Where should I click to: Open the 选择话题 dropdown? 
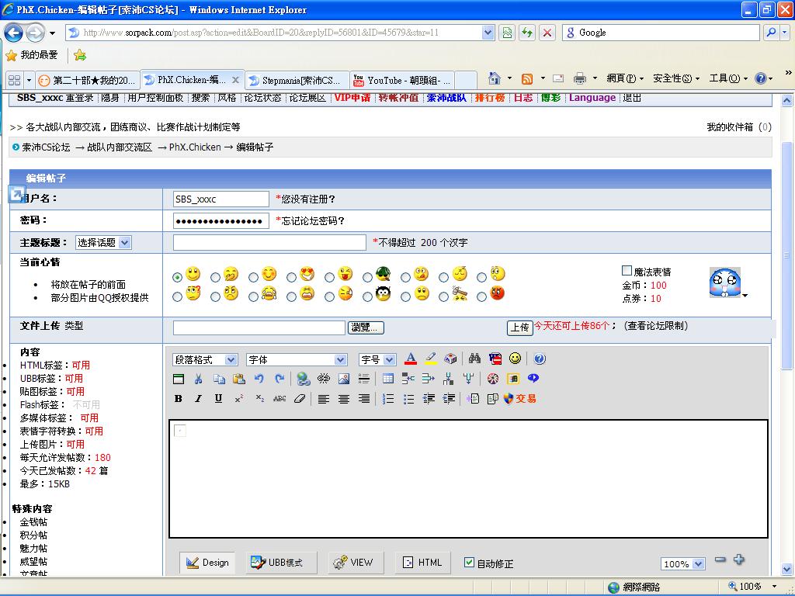(103, 243)
